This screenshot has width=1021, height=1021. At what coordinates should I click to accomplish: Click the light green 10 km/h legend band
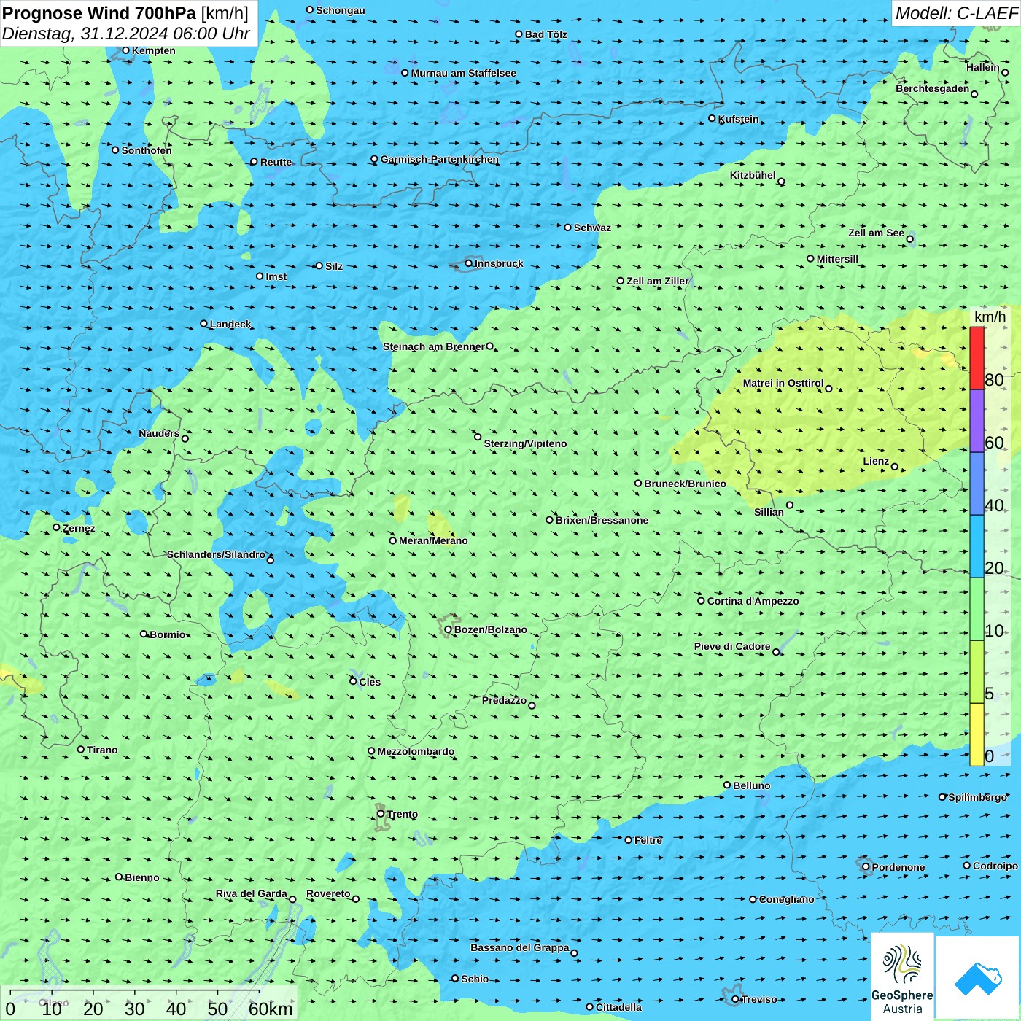point(977,609)
